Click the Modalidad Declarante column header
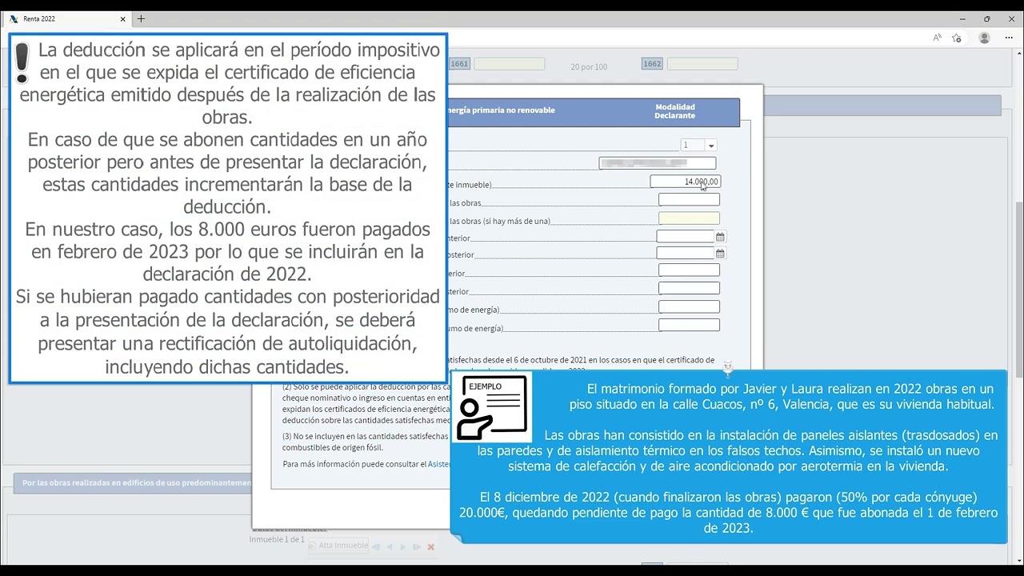This screenshot has width=1024, height=576. pos(675,111)
